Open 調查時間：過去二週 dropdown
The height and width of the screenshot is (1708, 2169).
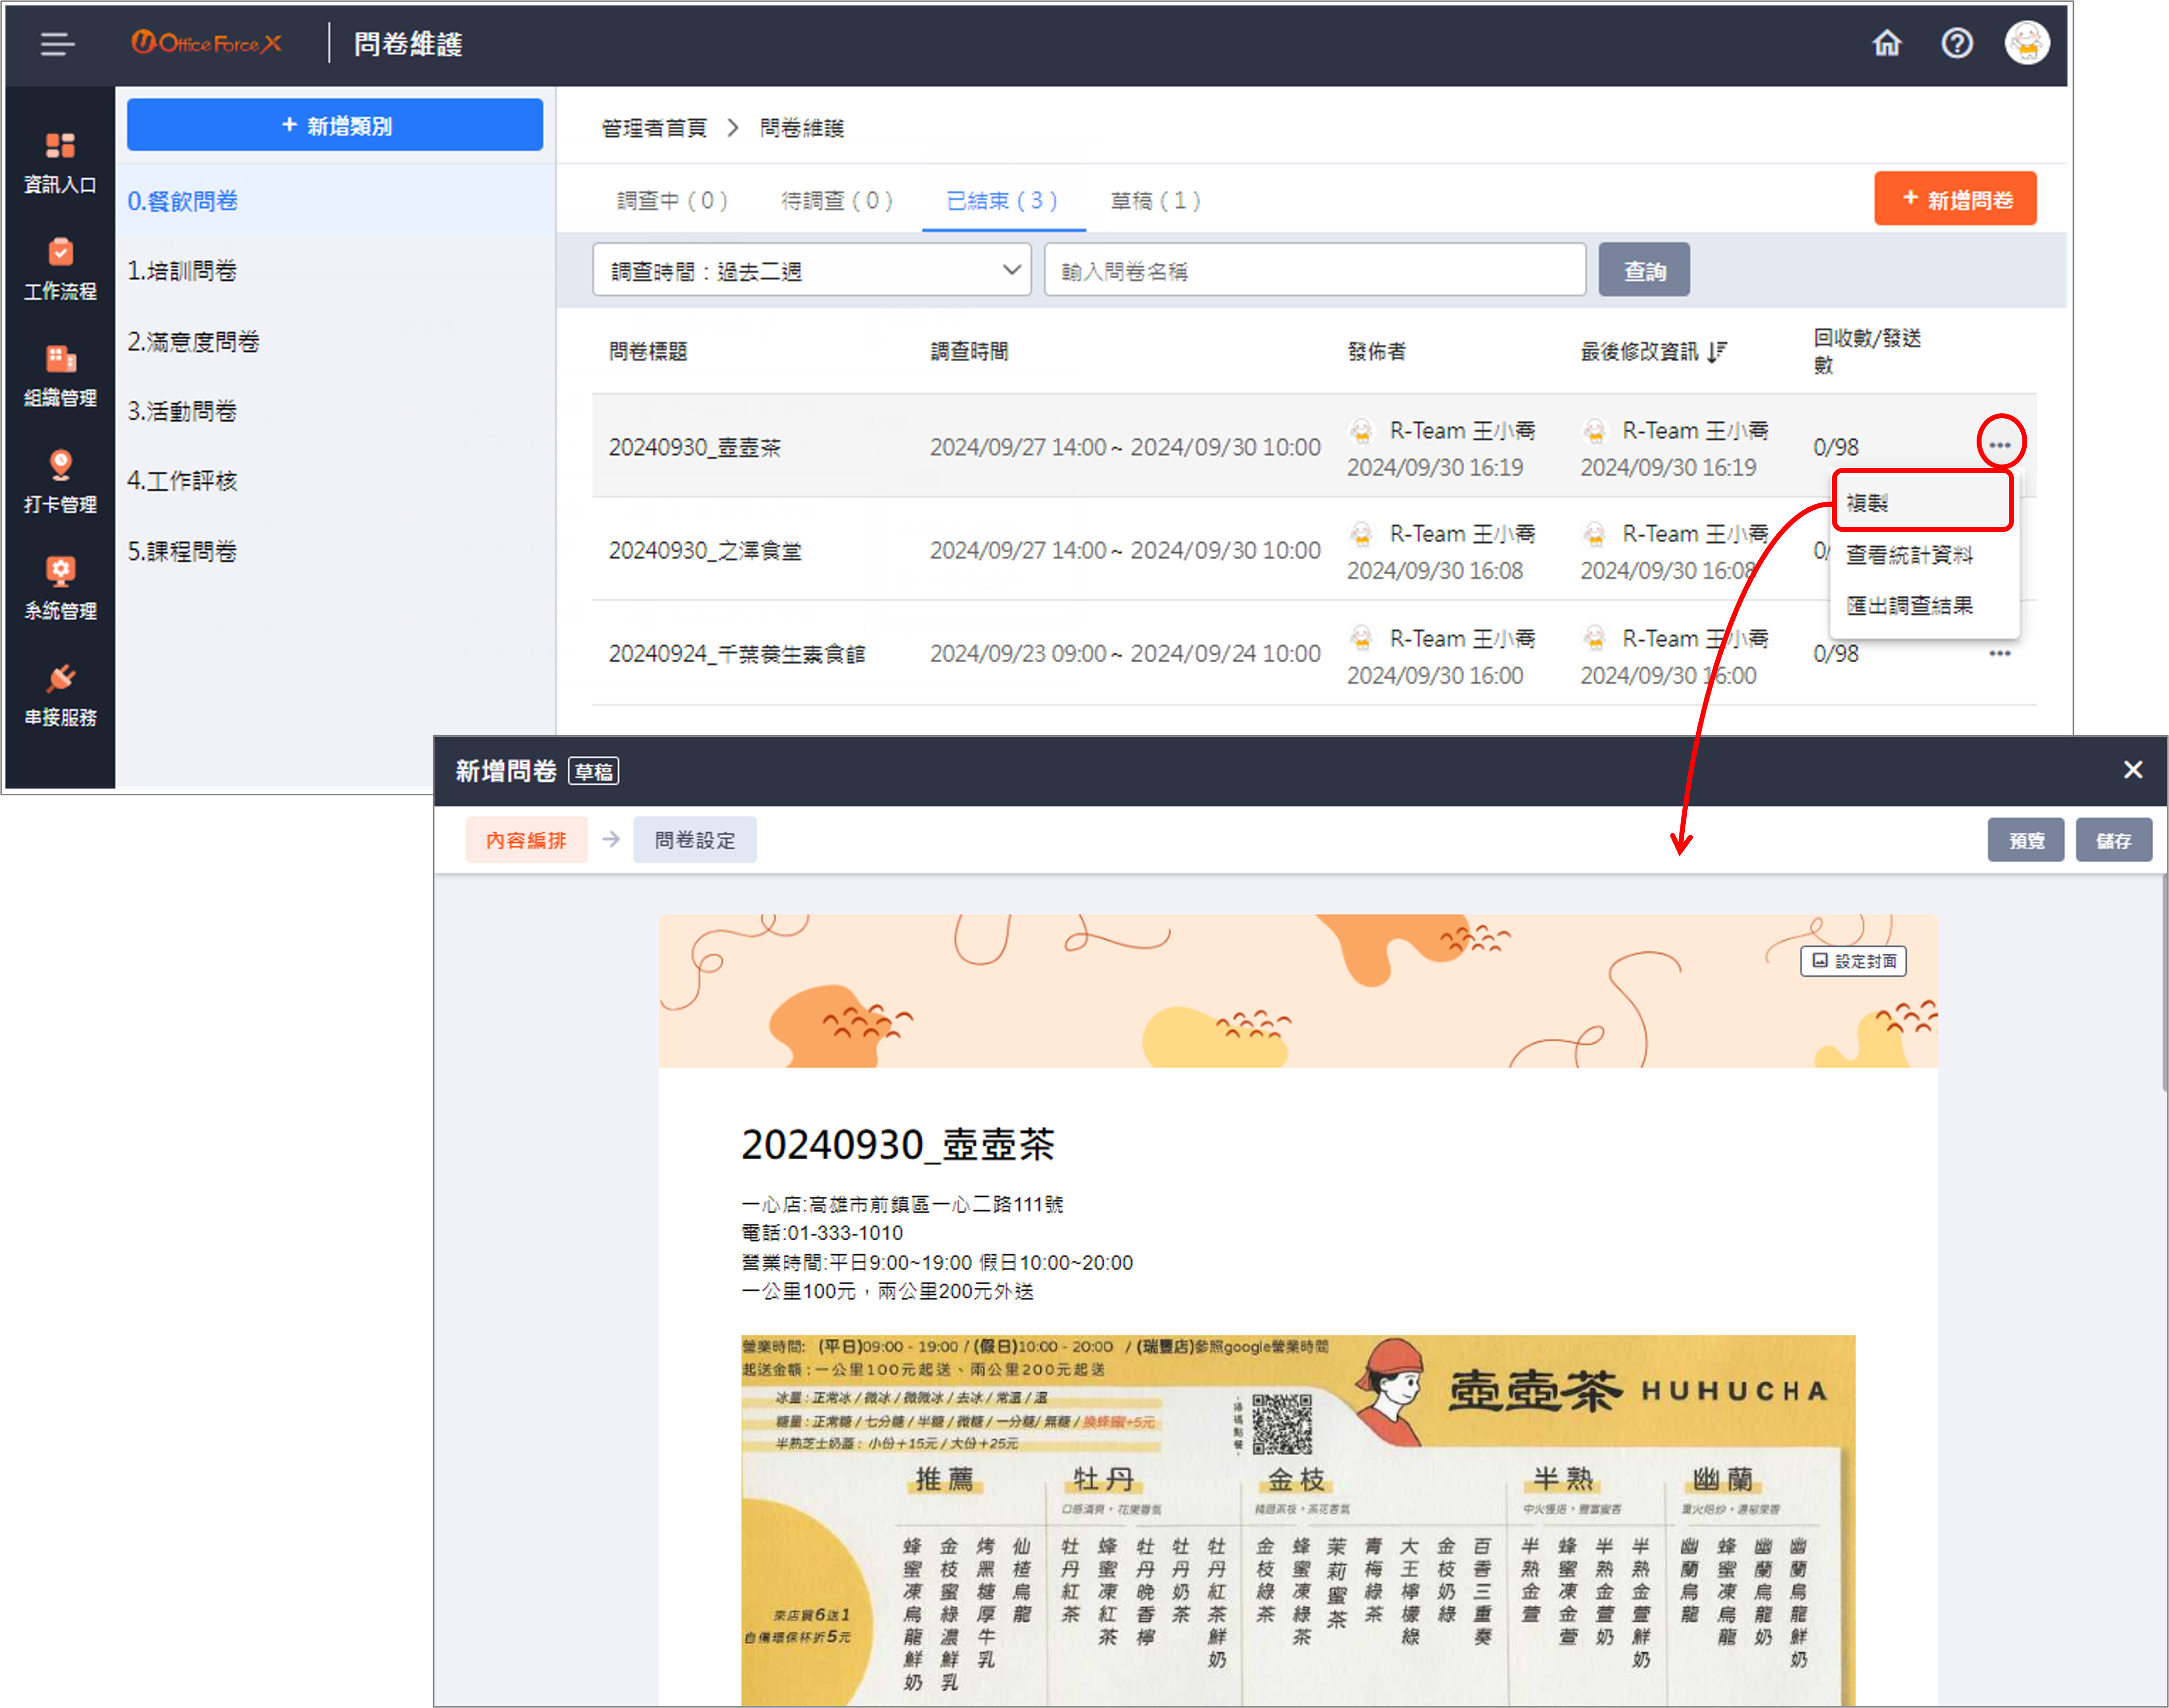811,270
